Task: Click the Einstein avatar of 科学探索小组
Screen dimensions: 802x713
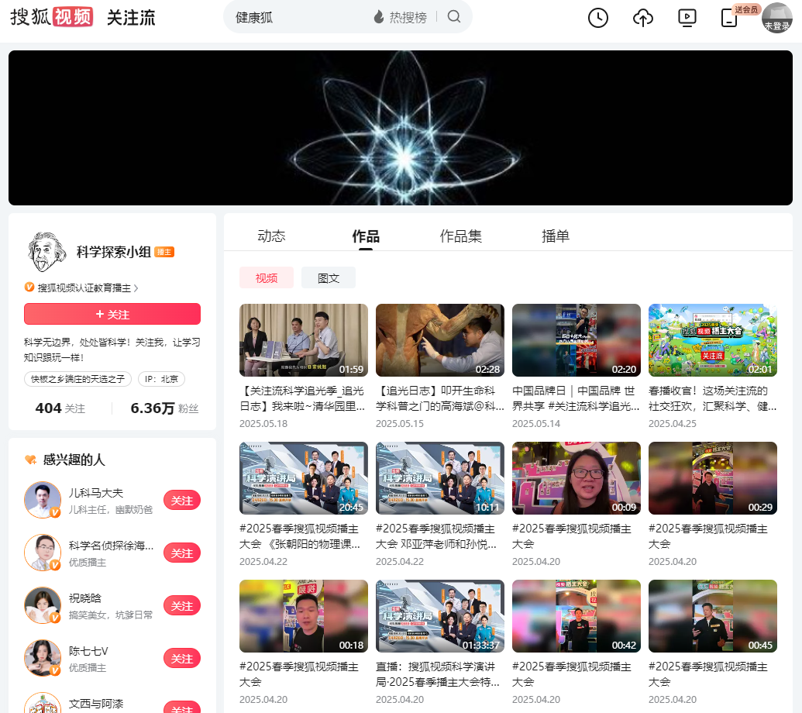Action: (46, 252)
